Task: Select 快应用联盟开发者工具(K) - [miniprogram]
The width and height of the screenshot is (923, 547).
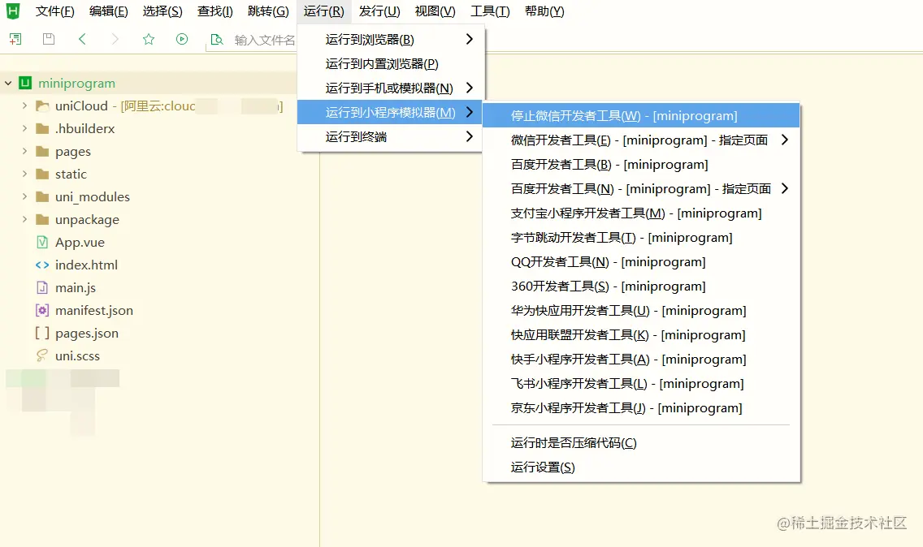Action: point(641,335)
